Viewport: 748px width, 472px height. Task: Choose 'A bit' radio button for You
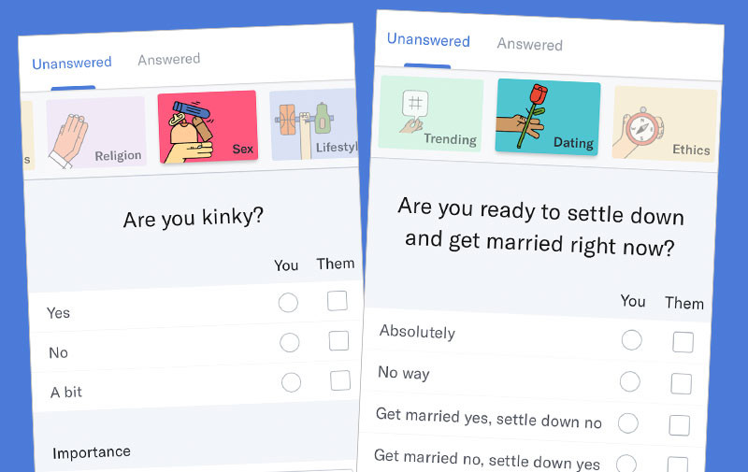(x=291, y=381)
